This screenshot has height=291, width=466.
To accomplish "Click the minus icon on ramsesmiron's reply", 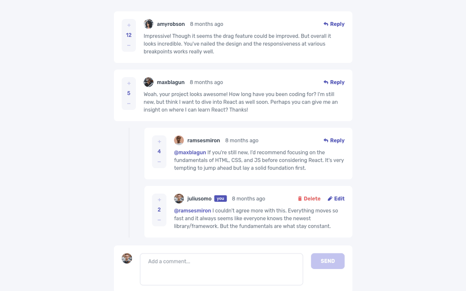I will point(159,161).
